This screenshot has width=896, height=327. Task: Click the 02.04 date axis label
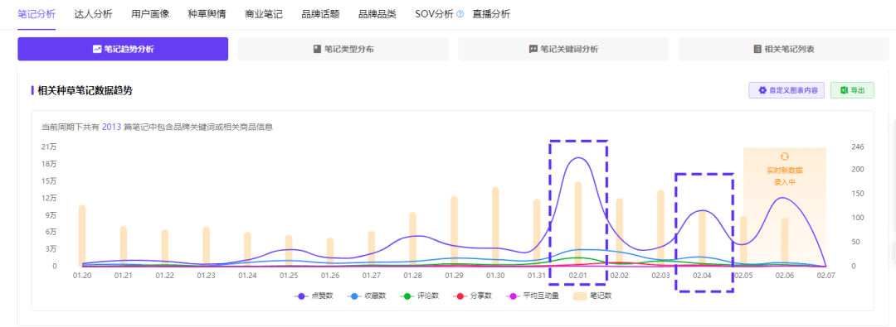[702, 276]
